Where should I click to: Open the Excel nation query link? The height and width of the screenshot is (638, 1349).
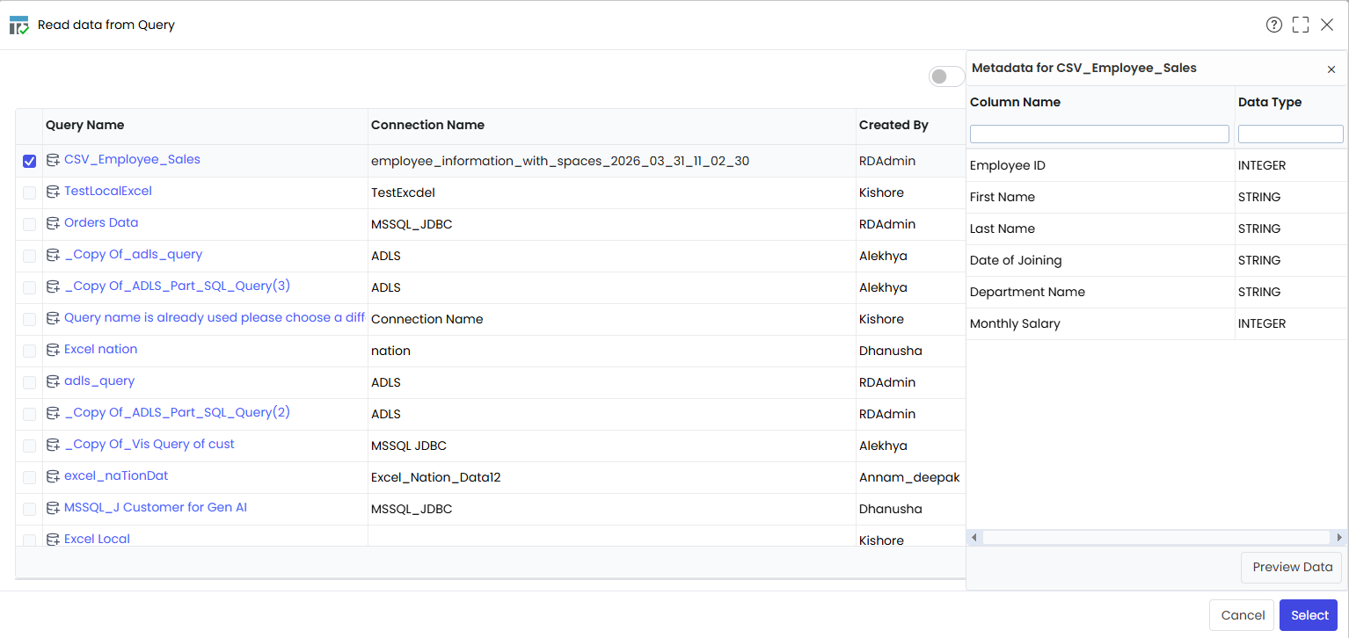tap(100, 349)
